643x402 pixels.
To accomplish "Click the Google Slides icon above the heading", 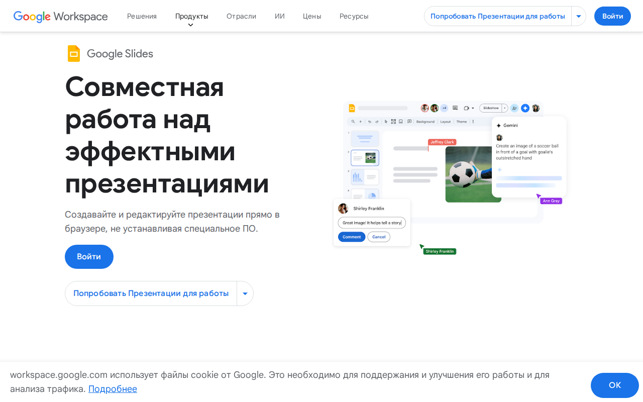I will point(73,53).
